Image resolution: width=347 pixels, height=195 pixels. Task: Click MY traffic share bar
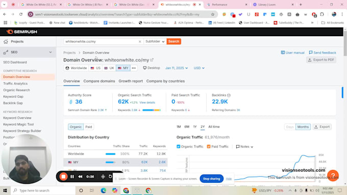point(110,162)
